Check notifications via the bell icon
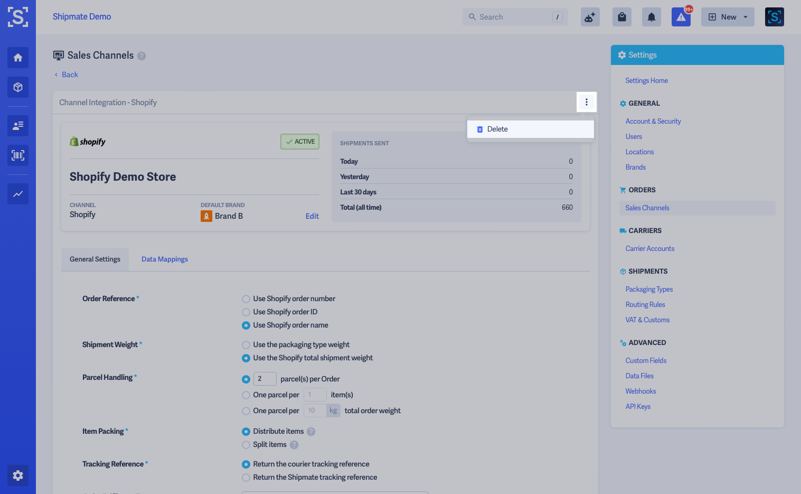Image resolution: width=801 pixels, height=494 pixels. 651,16
